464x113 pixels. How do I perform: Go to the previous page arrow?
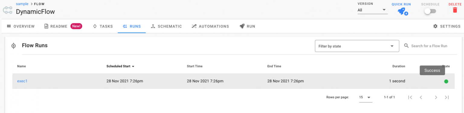click(x=421, y=97)
